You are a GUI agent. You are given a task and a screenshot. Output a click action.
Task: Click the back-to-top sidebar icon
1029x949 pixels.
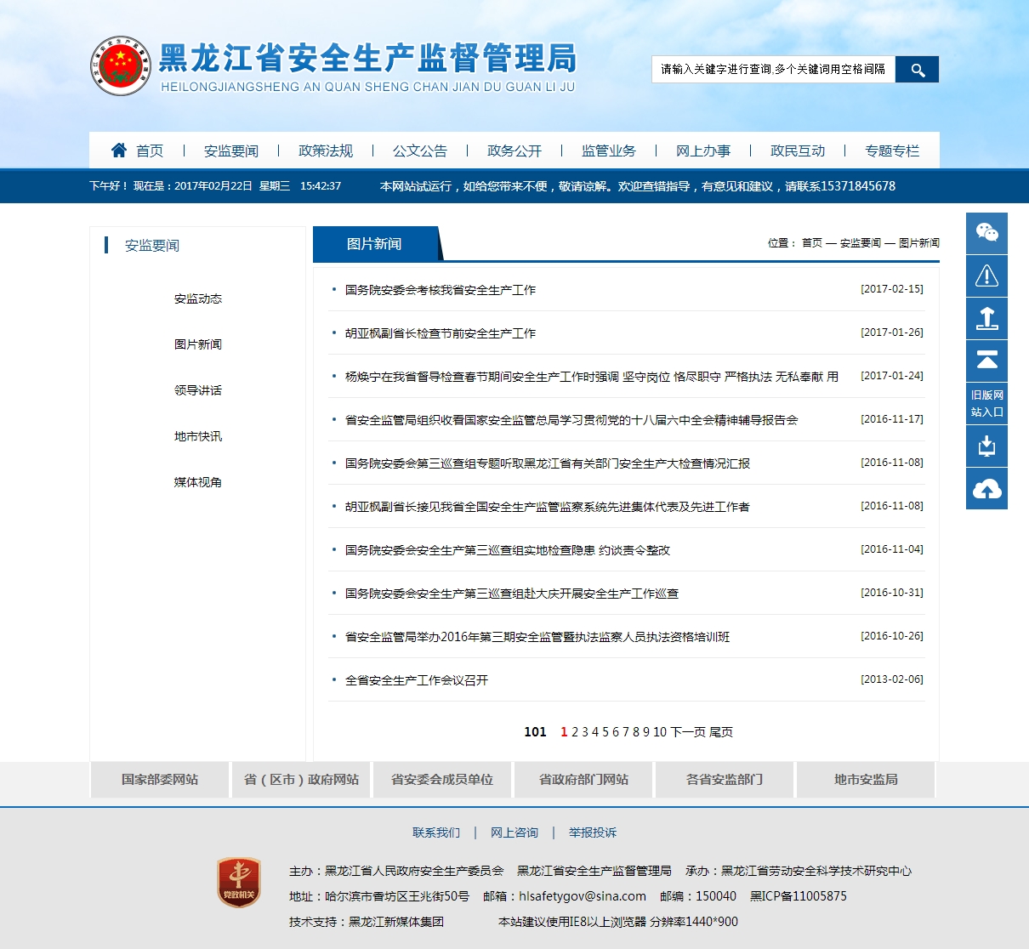coord(986,361)
